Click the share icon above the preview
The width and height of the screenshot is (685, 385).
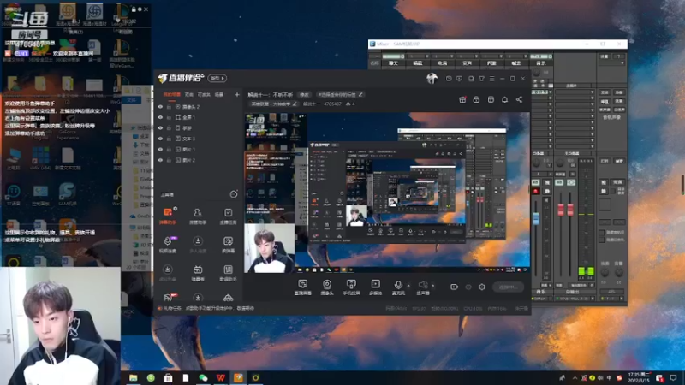pos(519,99)
